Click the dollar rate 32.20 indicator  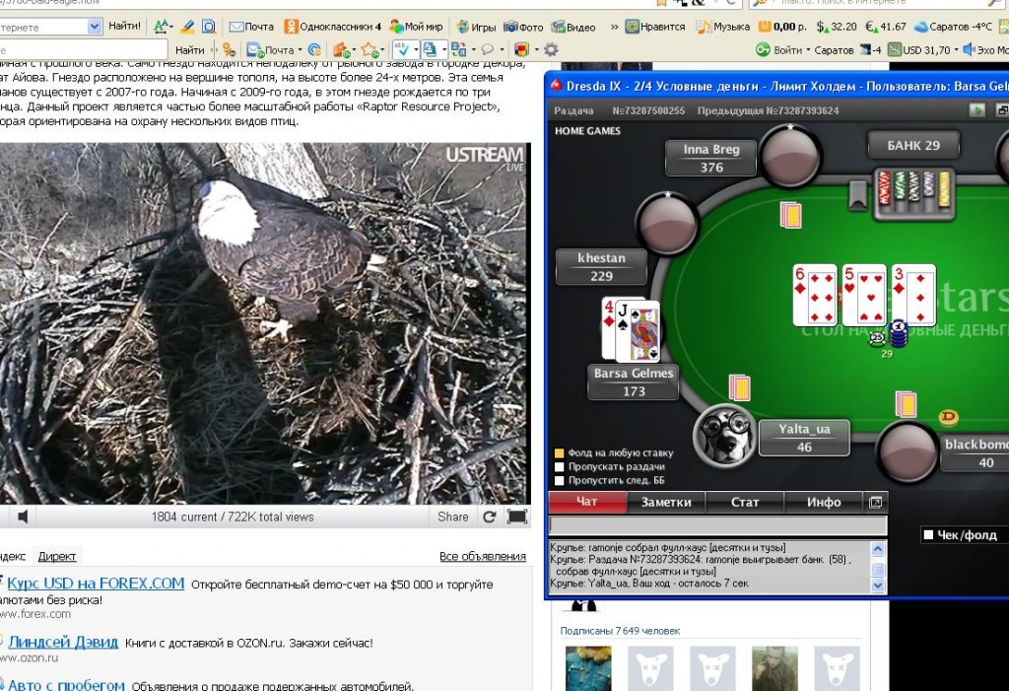click(837, 27)
